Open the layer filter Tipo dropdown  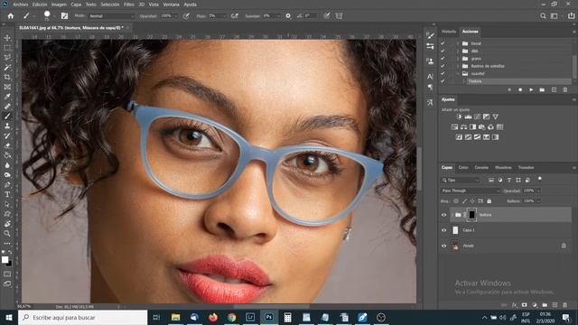[x=461, y=181]
